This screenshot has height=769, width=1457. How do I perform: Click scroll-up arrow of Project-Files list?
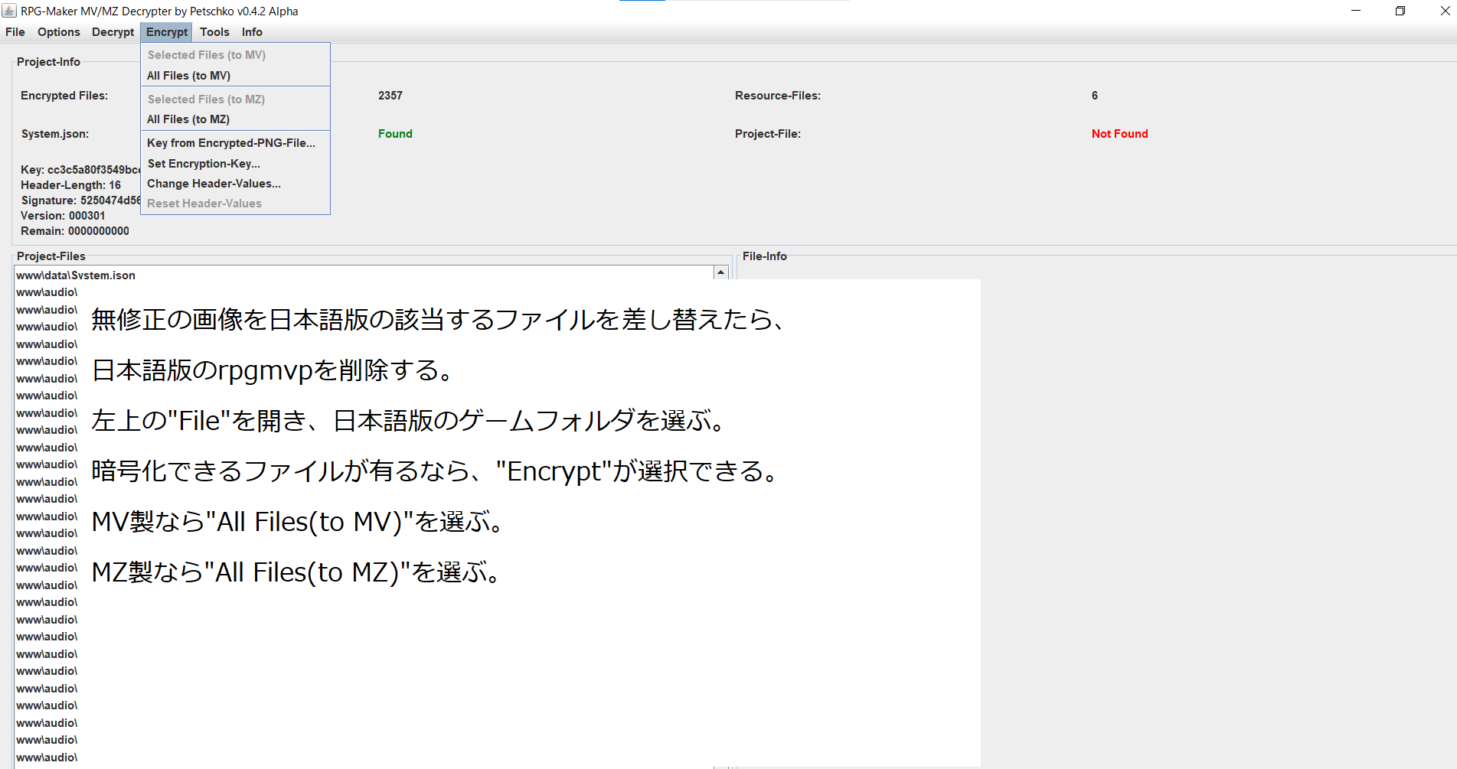(x=720, y=272)
